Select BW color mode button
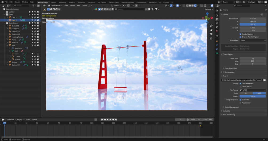The image size is (268, 141). (246, 93)
